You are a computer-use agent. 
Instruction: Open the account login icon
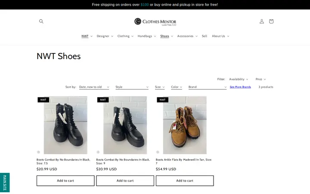[x=262, y=21]
